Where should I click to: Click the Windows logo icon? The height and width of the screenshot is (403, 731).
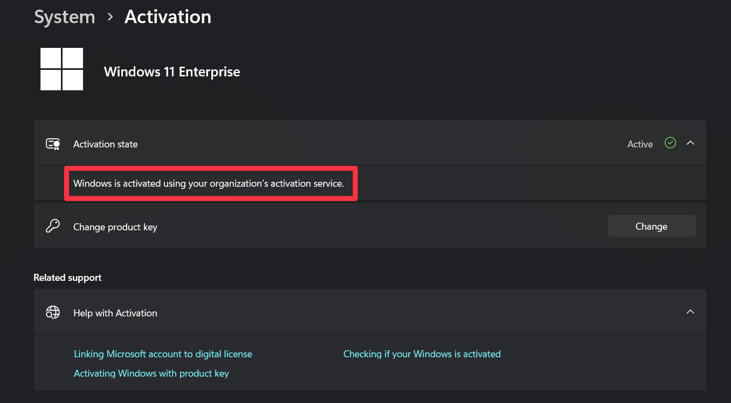[61, 69]
